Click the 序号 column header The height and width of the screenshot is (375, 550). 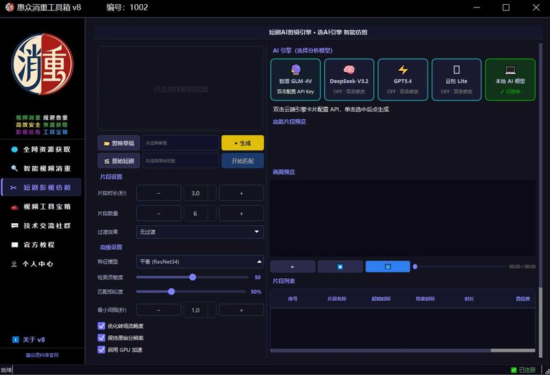(x=293, y=299)
